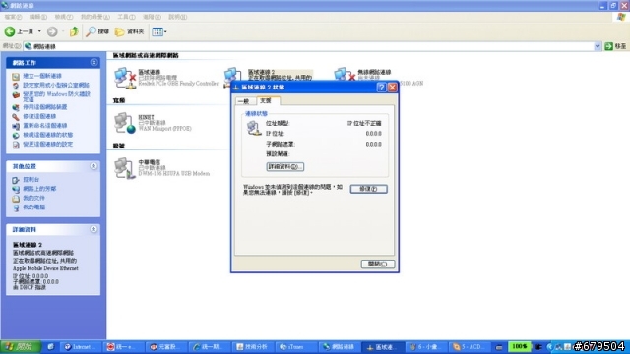Switch to 元富 taskbar button
The height and width of the screenshot is (354, 630).
click(167, 347)
